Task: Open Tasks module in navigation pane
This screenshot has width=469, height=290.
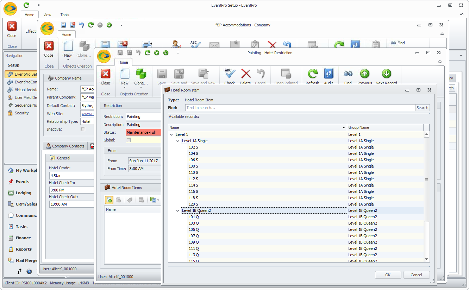Action: [x=21, y=227]
